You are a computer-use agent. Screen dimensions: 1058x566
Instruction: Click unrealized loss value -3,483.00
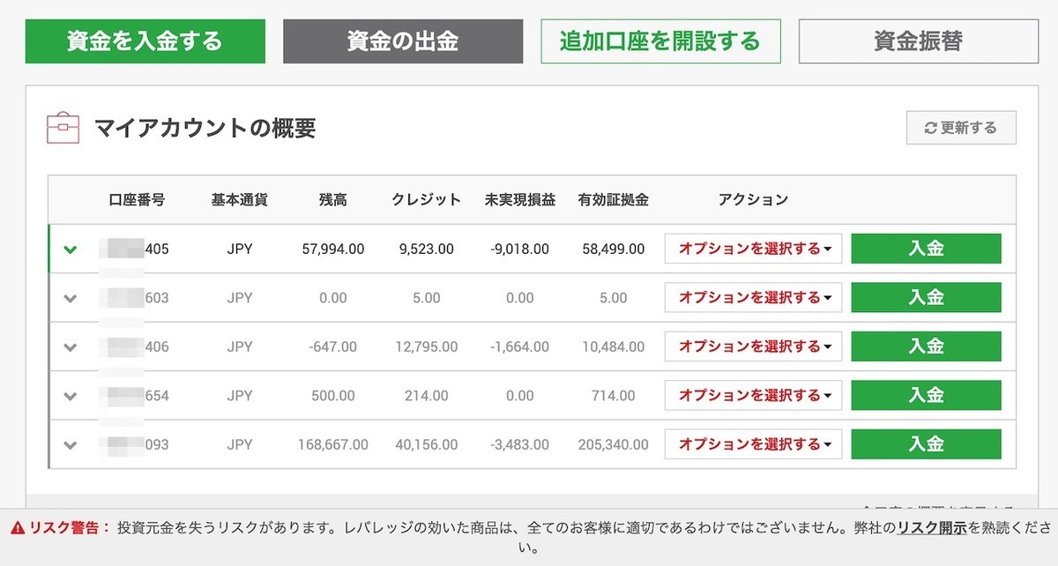point(520,444)
